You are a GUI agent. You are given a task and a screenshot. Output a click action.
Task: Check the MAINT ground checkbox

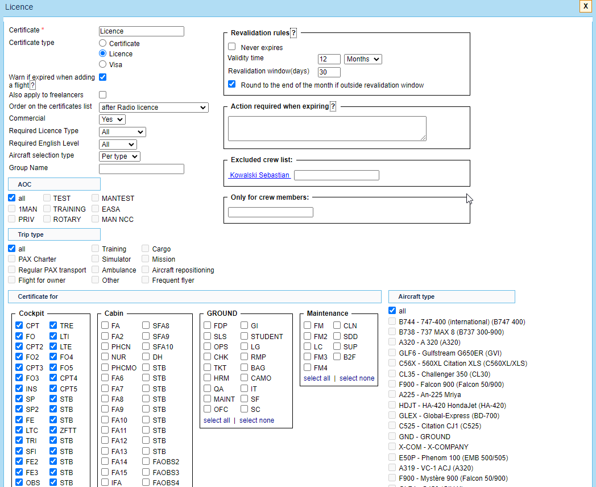pyautogui.click(x=207, y=399)
